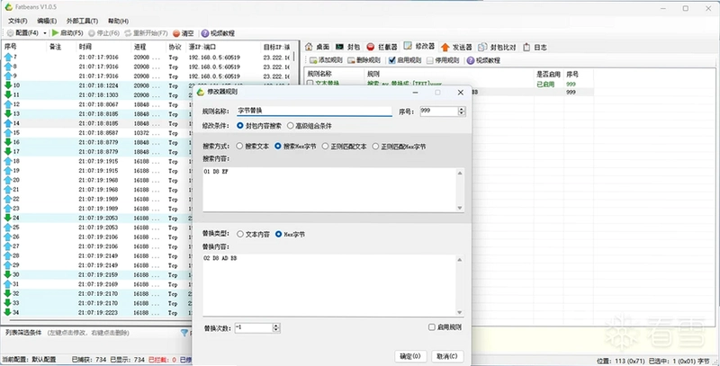Viewport: 720px width, 366px height.
Task: Cancel with the 取消(C) button
Action: [446, 356]
